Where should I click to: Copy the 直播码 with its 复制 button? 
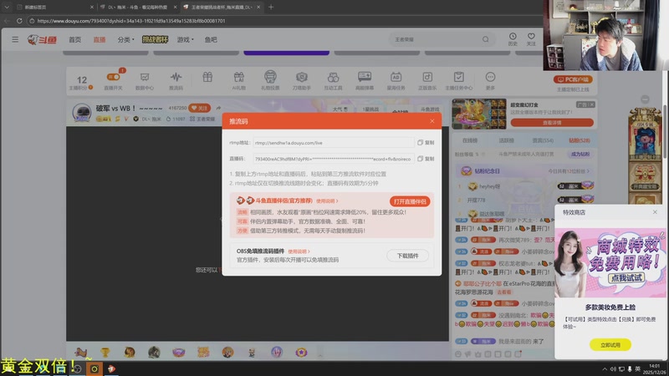click(426, 159)
